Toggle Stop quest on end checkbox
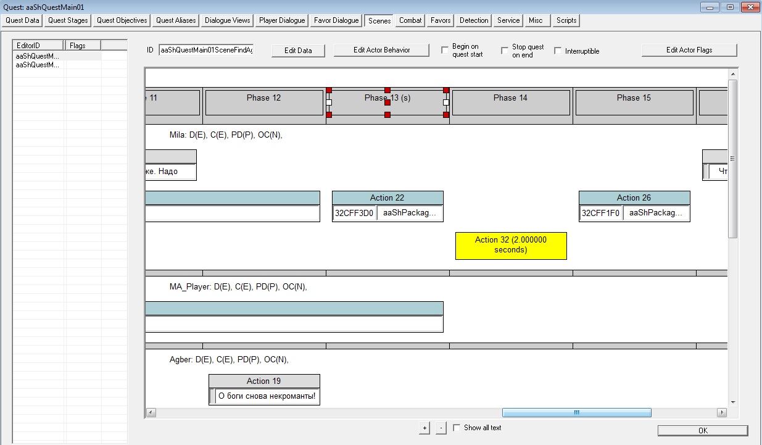The height and width of the screenshot is (445, 762). tap(505, 51)
